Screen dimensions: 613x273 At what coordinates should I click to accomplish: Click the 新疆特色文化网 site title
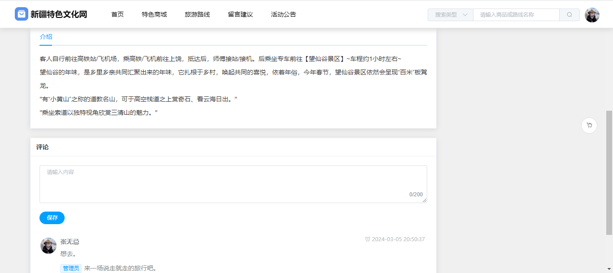[59, 14]
